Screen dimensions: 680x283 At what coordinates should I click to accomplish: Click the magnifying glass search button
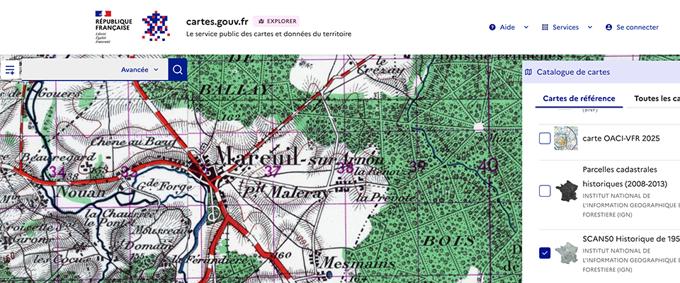[178, 69]
